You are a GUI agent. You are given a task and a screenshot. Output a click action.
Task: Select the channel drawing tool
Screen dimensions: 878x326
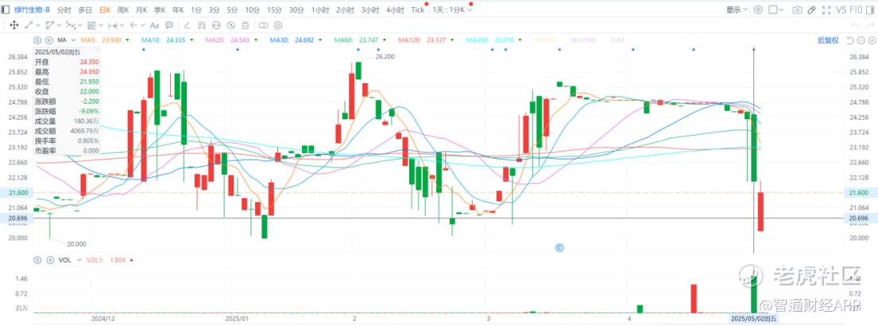point(49,25)
